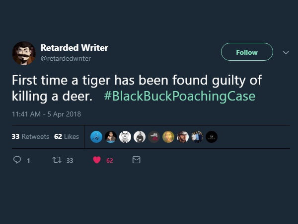Click the first blue liker avatar
Image resolution: width=298 pixels, height=224 pixels.
coord(97,137)
